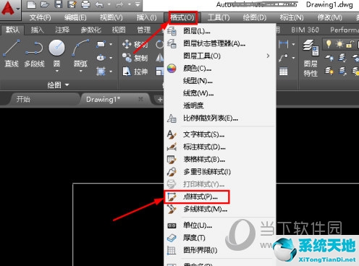
Task: Click the table icon in annotation panel
Action: pyautogui.click(x=283, y=72)
